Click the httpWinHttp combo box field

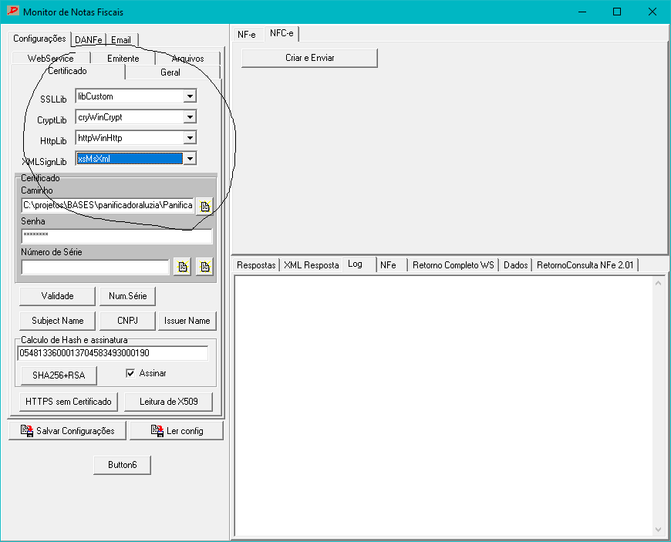click(136, 138)
